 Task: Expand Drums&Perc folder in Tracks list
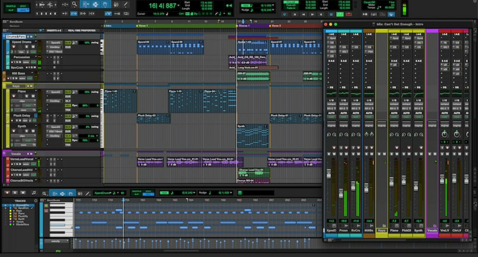pyautogui.click(x=14, y=205)
